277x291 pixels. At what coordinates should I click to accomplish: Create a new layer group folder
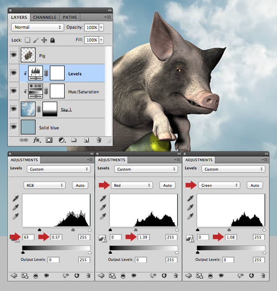(x=74, y=140)
